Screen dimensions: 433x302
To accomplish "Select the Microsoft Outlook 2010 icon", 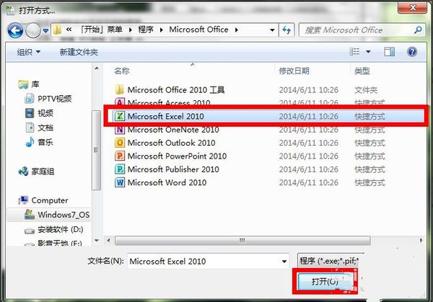I will point(120,143).
